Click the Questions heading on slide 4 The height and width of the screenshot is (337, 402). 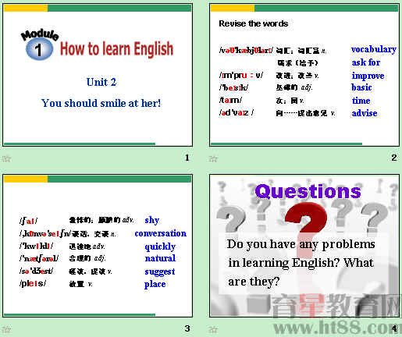pos(308,192)
